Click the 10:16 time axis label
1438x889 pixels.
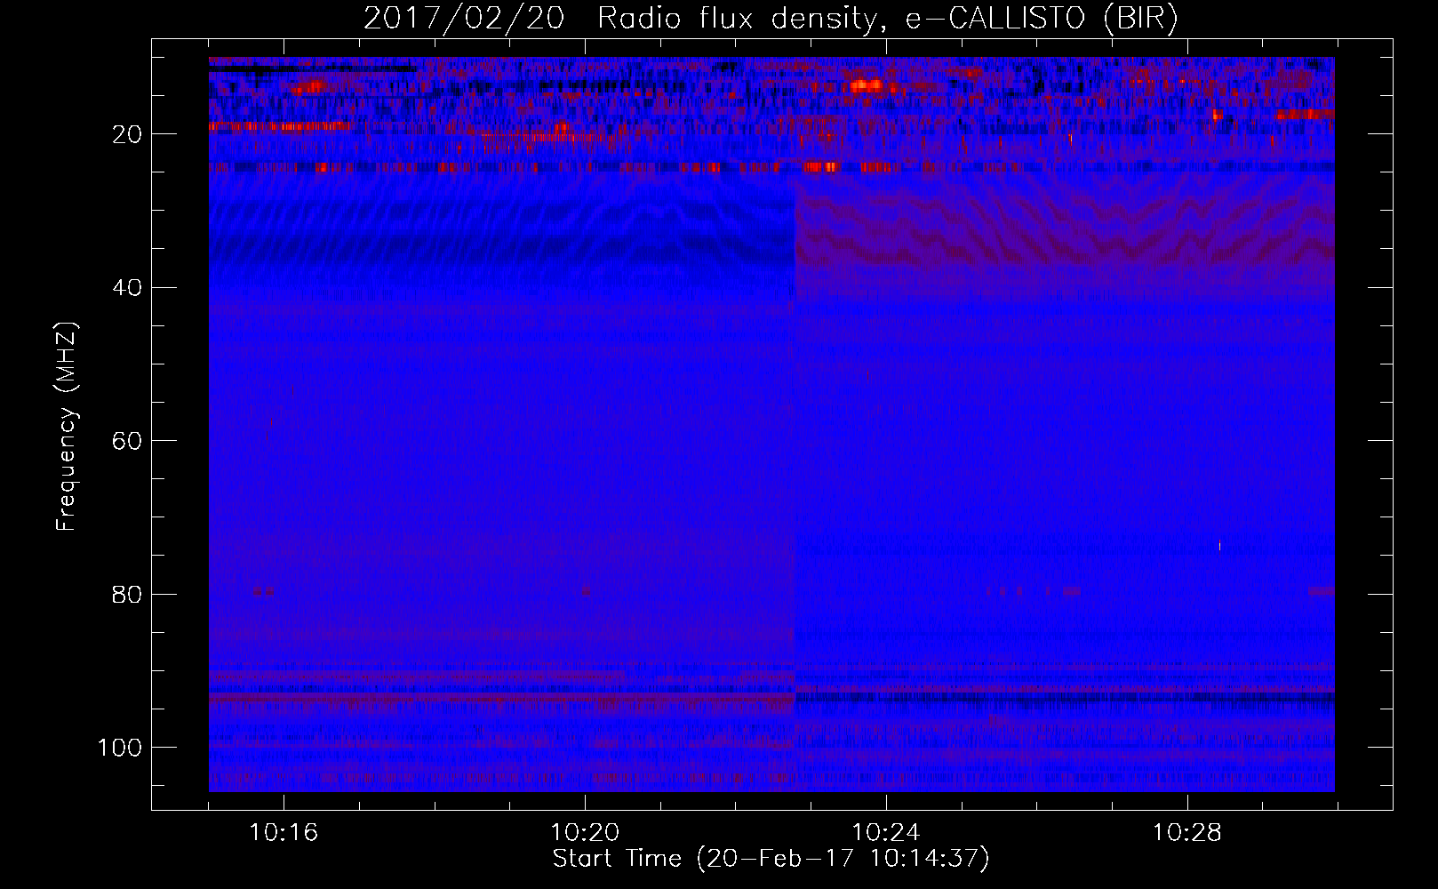(284, 833)
